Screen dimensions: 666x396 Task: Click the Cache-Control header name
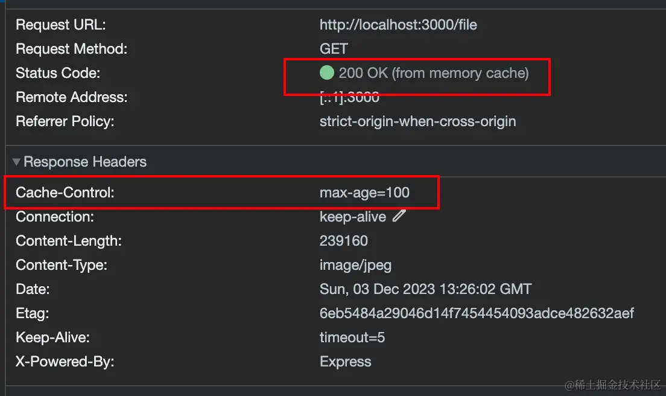pos(65,193)
